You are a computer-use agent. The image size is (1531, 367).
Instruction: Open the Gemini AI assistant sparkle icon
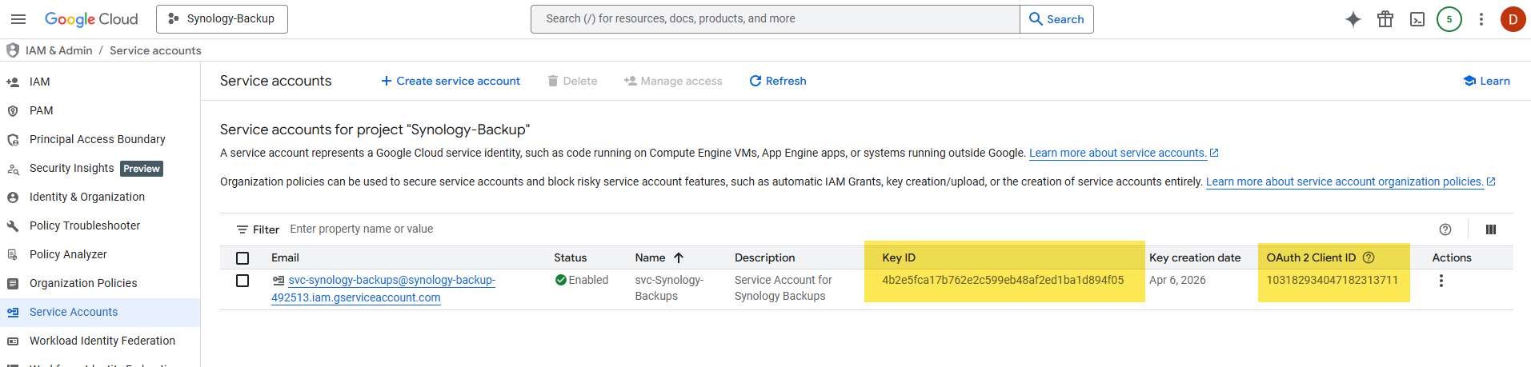1353,19
